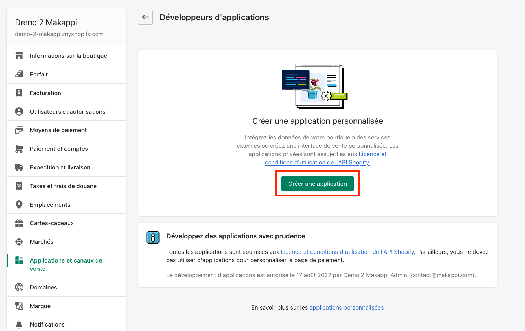This screenshot has width=525, height=331.
Task: Open the Domaines settings page
Action: click(x=67, y=287)
